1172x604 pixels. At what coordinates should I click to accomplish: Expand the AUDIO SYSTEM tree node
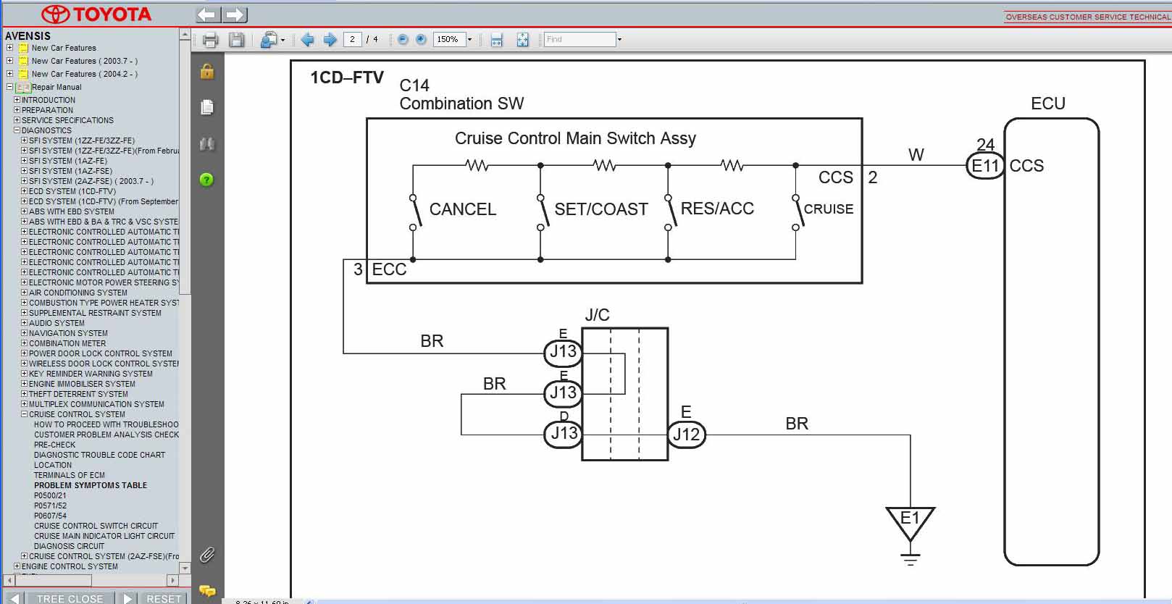pos(24,323)
